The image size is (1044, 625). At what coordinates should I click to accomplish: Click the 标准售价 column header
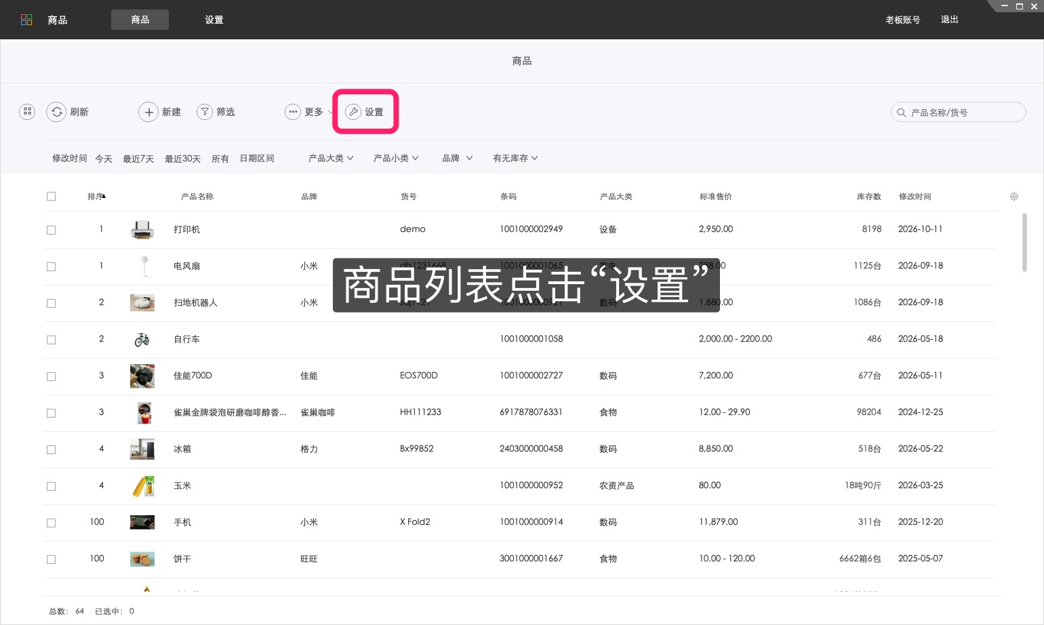pyautogui.click(x=715, y=197)
